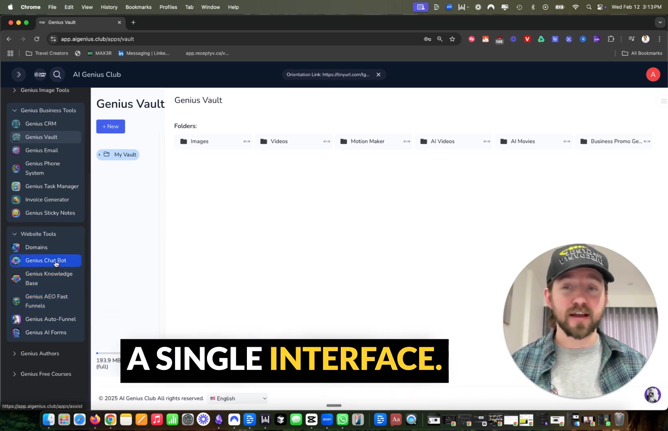Open Spotlight search in menu bar

coord(588,7)
